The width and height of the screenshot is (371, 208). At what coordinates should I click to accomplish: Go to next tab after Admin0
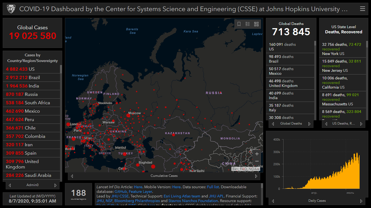pyautogui.click(x=55, y=185)
